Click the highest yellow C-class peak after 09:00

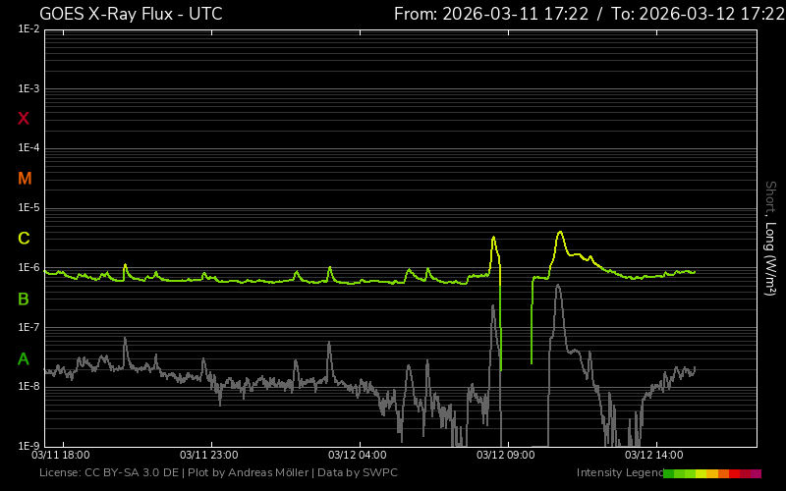(560, 232)
